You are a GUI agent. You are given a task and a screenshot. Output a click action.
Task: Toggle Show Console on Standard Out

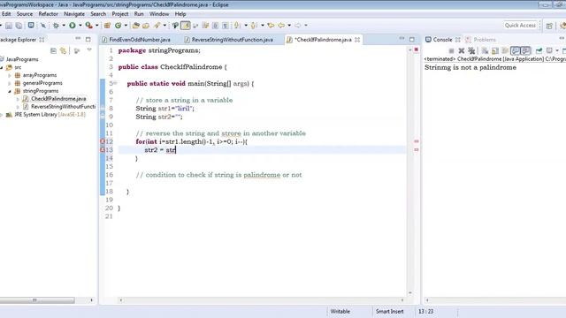pyautogui.click(x=515, y=51)
